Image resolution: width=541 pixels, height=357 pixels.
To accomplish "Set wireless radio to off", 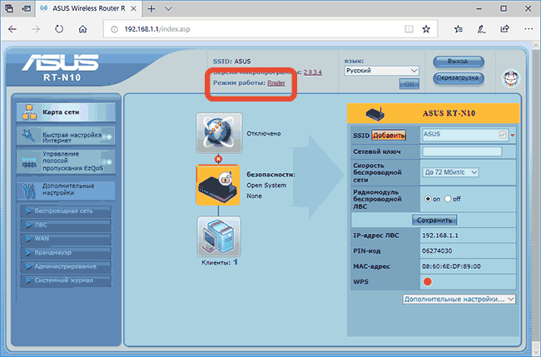I will pos(449,199).
